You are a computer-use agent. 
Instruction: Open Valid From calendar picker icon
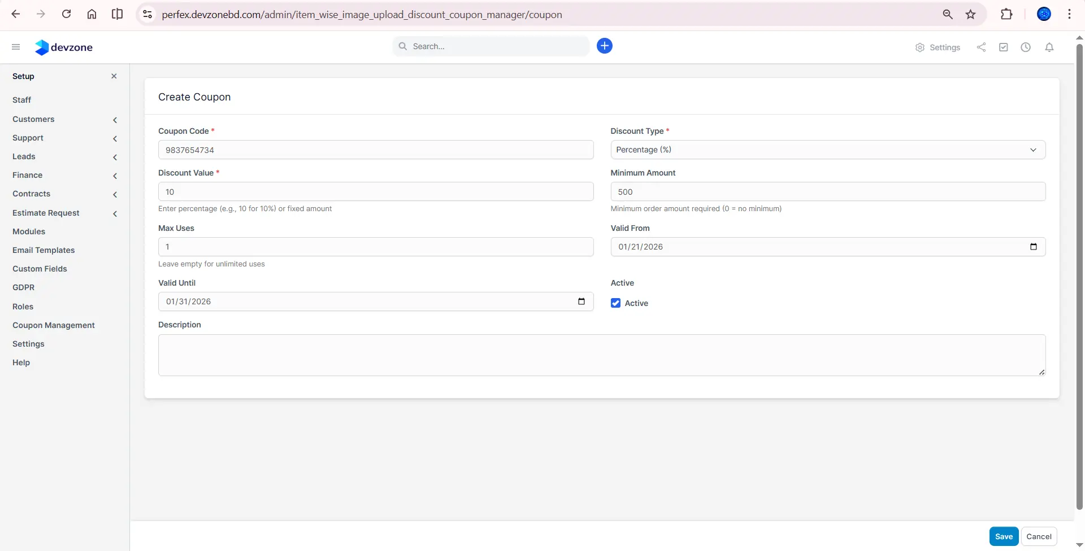pos(1033,247)
